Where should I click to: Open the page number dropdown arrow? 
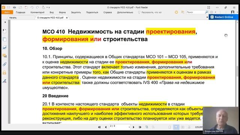point(129,127)
